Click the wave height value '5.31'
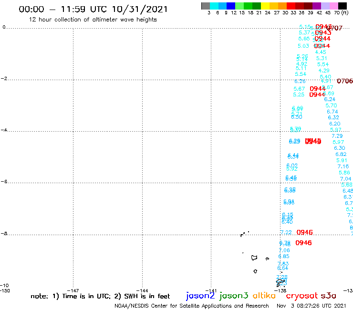This screenshot has height=310, width=353. 322,58
